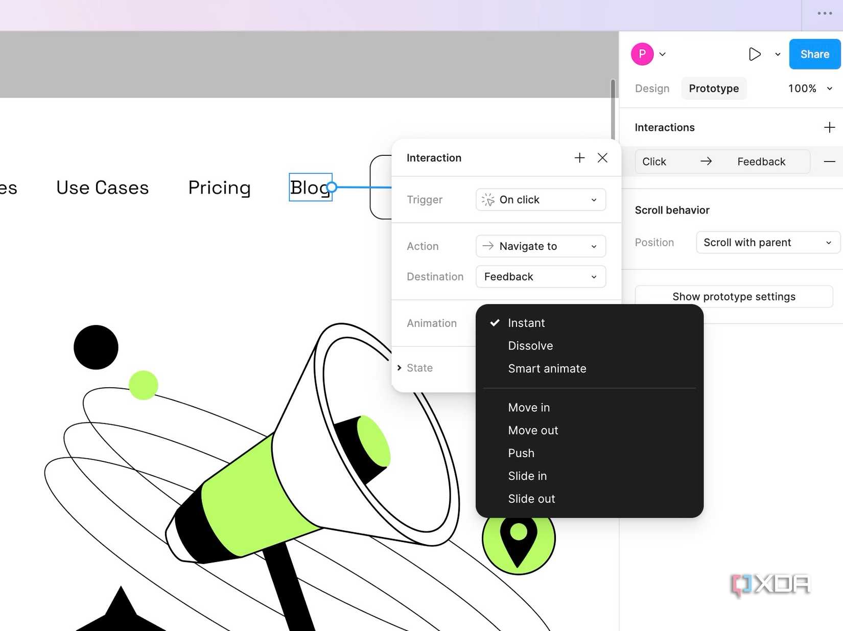
Task: Click the plus icon in the Interaction popup header
Action: point(579,158)
